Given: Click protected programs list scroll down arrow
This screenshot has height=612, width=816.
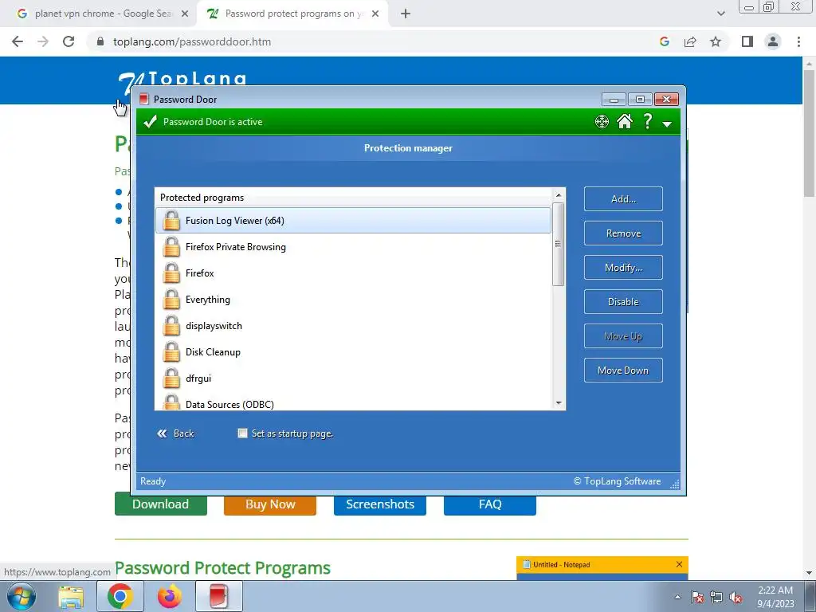Looking at the screenshot, I should point(559,402).
